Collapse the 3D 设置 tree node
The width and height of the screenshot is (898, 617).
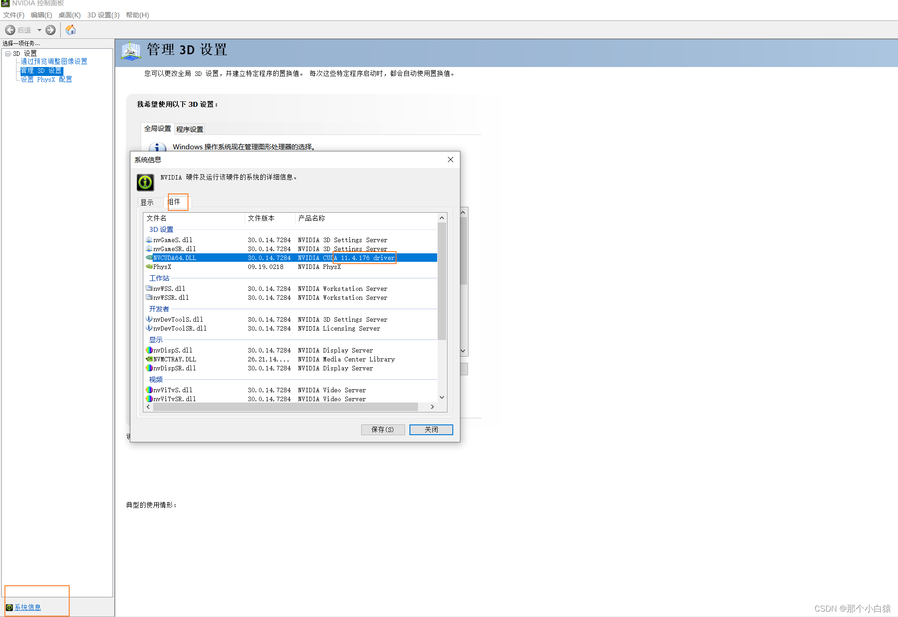[8, 54]
